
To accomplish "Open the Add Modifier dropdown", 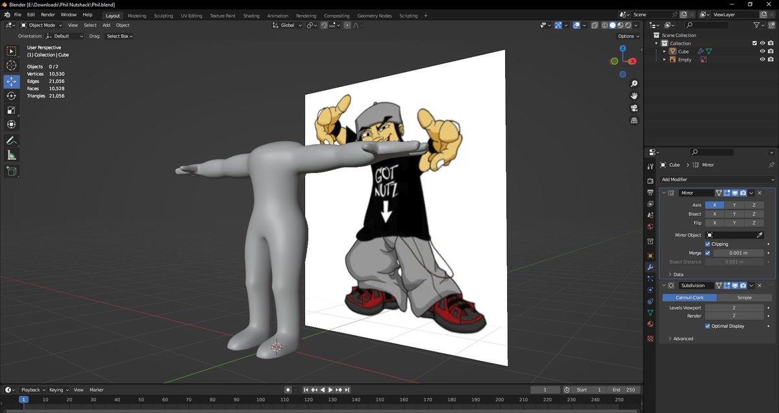I will pyautogui.click(x=717, y=179).
